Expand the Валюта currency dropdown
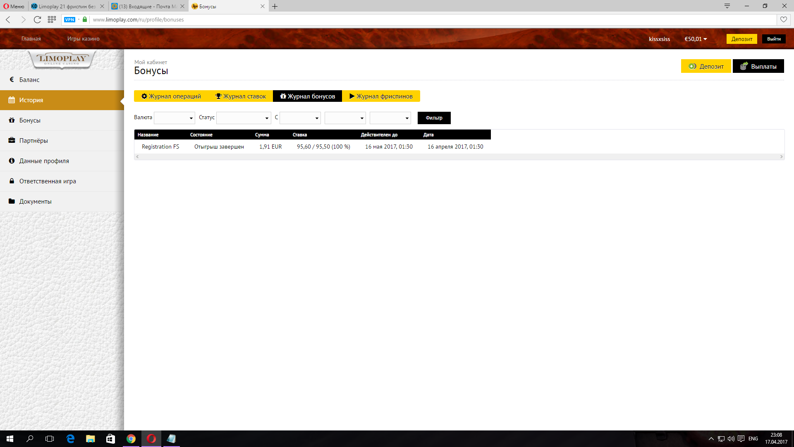The image size is (794, 447). coord(174,118)
